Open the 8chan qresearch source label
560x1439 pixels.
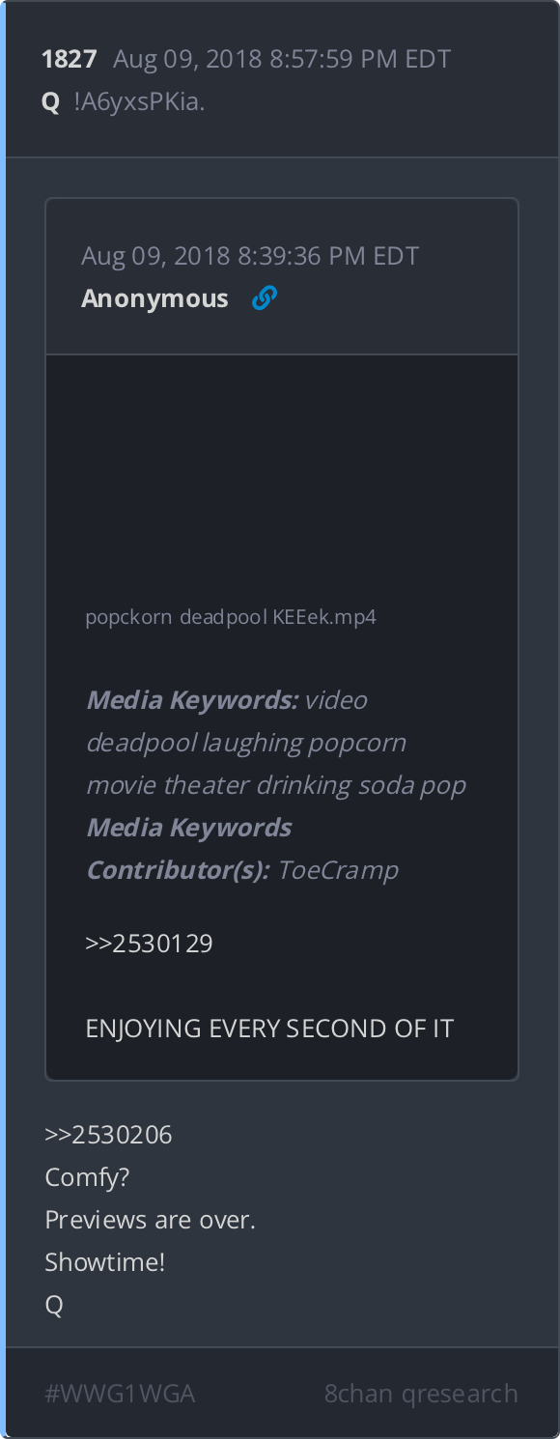coord(421,1394)
